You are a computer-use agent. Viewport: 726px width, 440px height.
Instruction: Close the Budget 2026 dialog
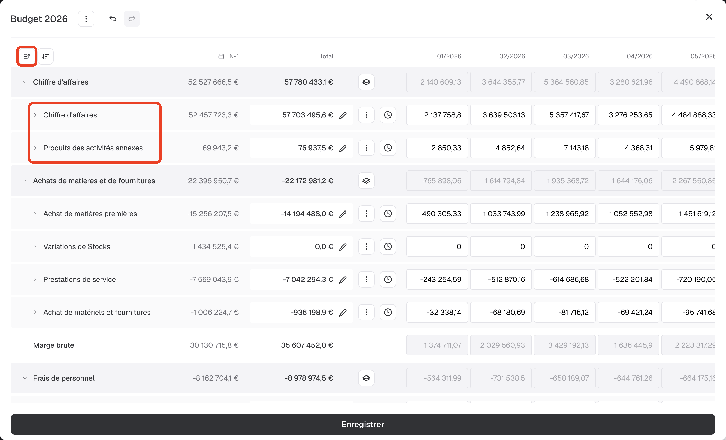[709, 17]
